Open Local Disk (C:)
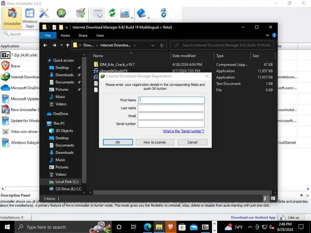 point(67,181)
